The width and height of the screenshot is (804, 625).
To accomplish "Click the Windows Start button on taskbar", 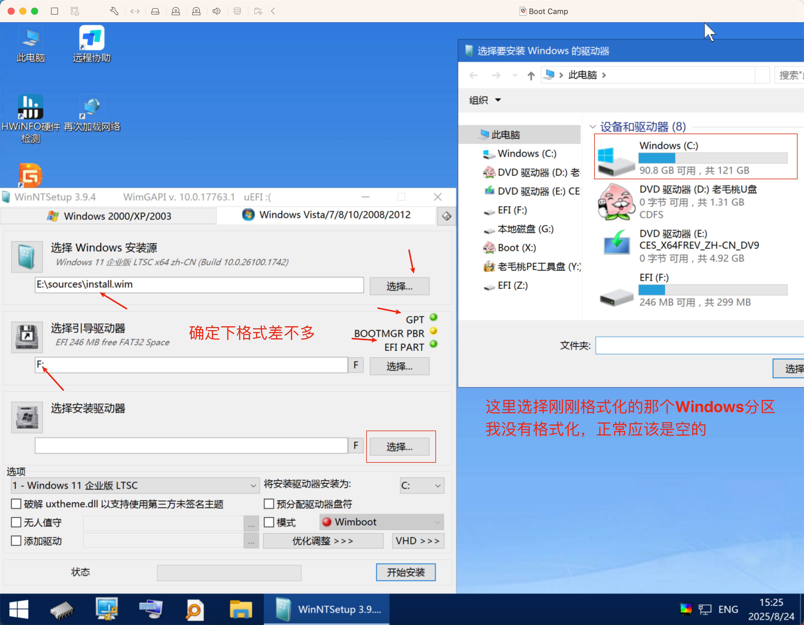I will [19, 609].
